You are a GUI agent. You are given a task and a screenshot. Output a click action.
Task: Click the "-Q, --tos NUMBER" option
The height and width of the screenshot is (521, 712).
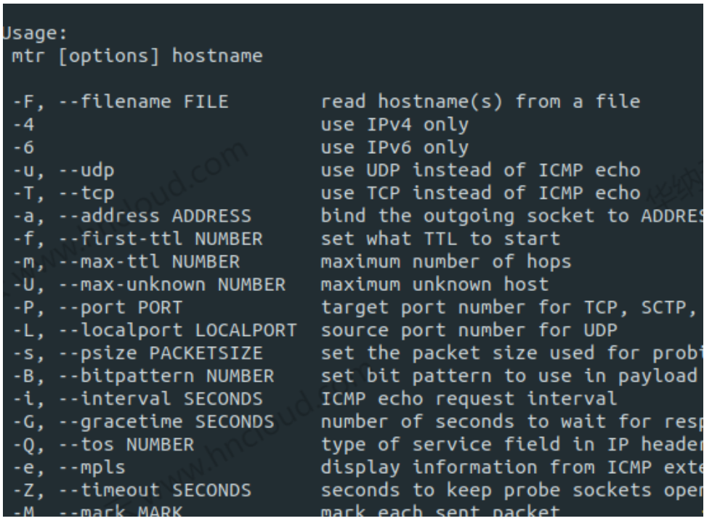coord(105,444)
